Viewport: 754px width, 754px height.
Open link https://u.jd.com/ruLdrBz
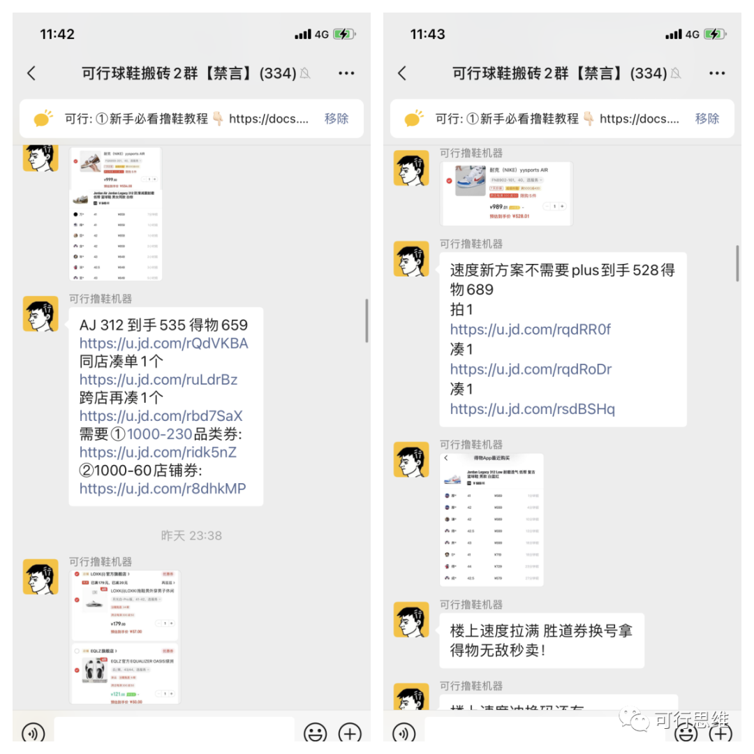(158, 379)
